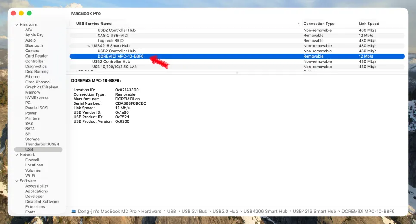This screenshot has width=416, height=224.
Task: Sort by Connection Type column
Action: tap(319, 24)
